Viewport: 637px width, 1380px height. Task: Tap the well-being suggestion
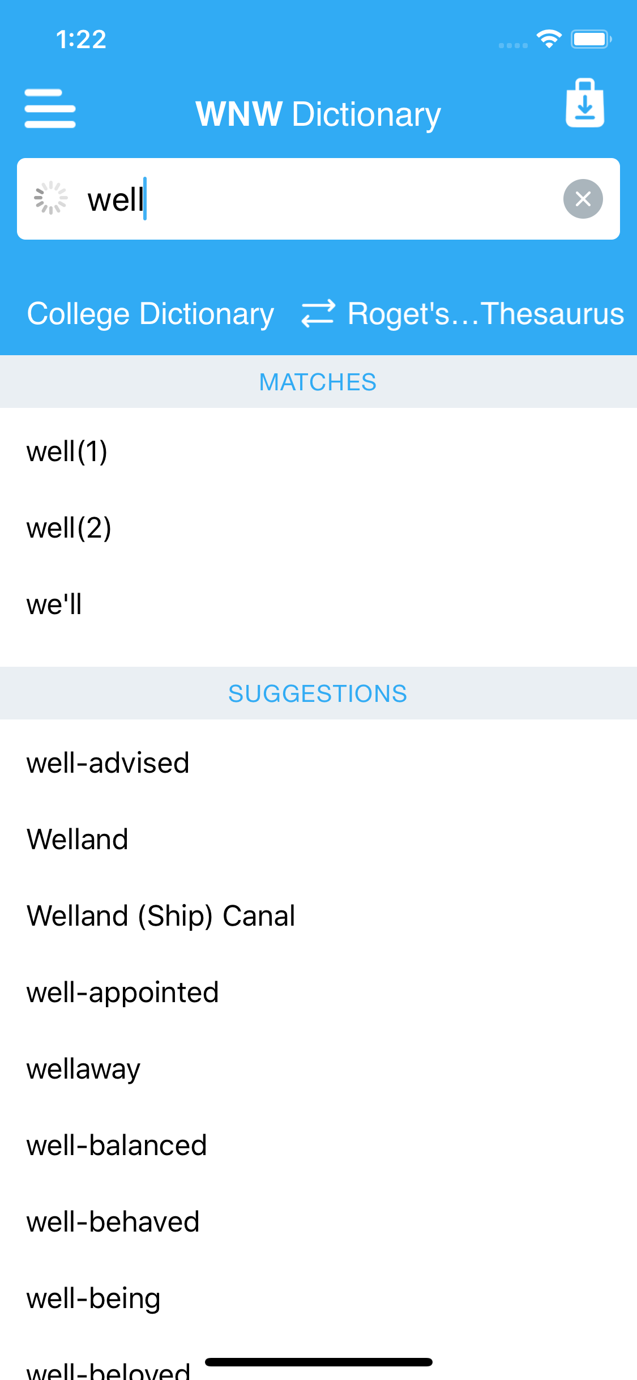click(93, 1298)
